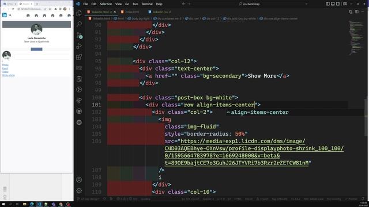This screenshot has width=369, height=207.
Task: Click the Write article link in the browser page
Action: pyautogui.click(x=9, y=75)
